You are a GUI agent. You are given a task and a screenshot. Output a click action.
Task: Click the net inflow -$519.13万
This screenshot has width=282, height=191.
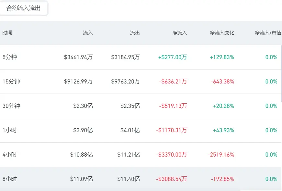tap(173, 106)
